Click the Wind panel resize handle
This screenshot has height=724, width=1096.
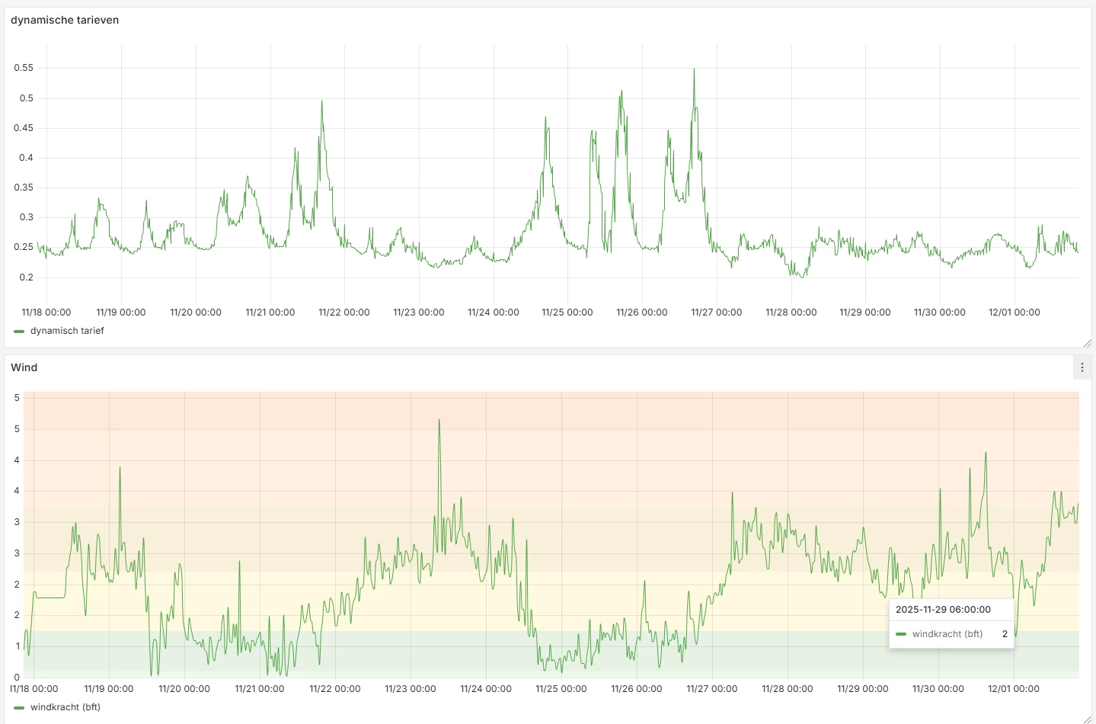pos(1087,719)
